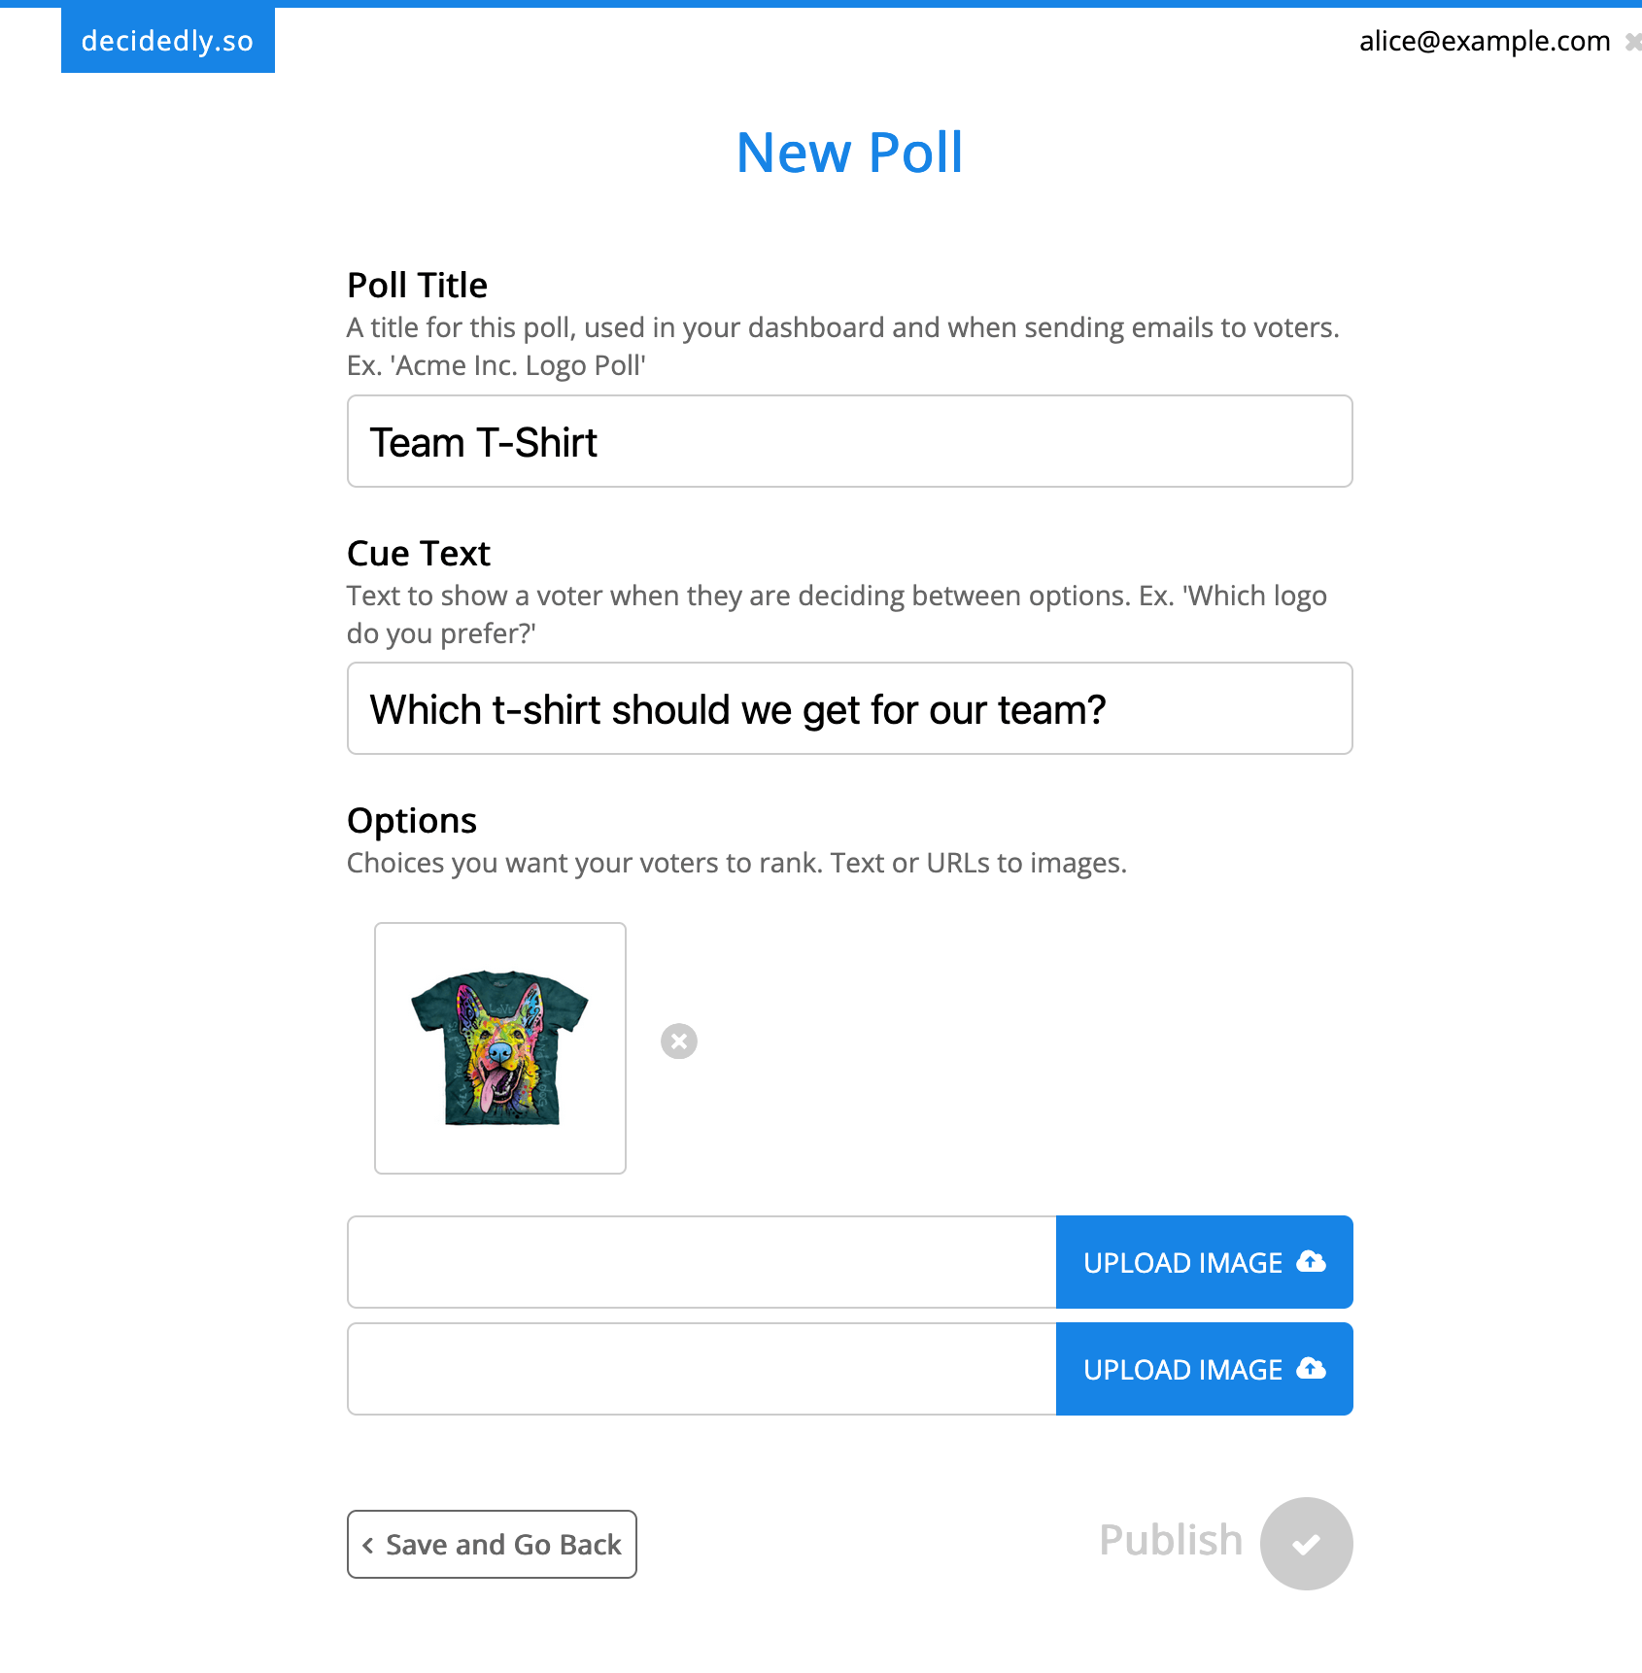Image resolution: width=1642 pixels, height=1673 pixels.
Task: Select the dog t-shirt option thumbnail
Action: [x=500, y=1048]
